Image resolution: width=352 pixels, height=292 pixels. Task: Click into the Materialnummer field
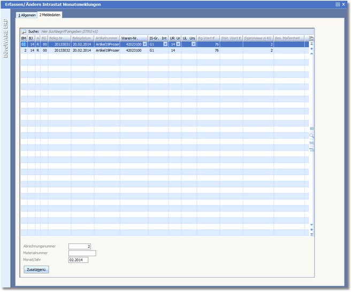pyautogui.click(x=82, y=253)
